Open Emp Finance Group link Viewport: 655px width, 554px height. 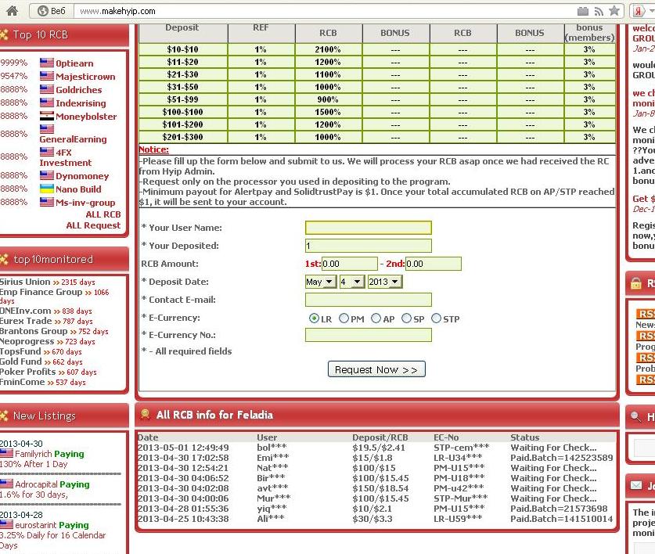(x=41, y=292)
